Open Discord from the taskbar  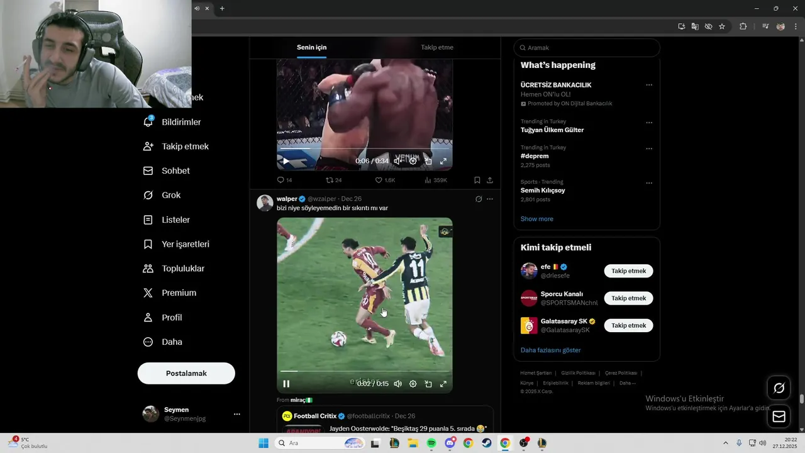pos(450,443)
